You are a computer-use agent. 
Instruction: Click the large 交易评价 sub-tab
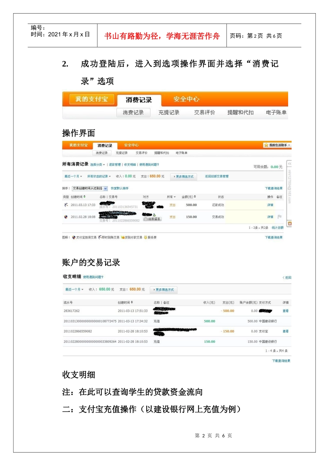coord(205,112)
